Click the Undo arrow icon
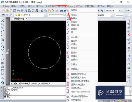The height and width of the screenshot is (102, 132). pos(62,11)
